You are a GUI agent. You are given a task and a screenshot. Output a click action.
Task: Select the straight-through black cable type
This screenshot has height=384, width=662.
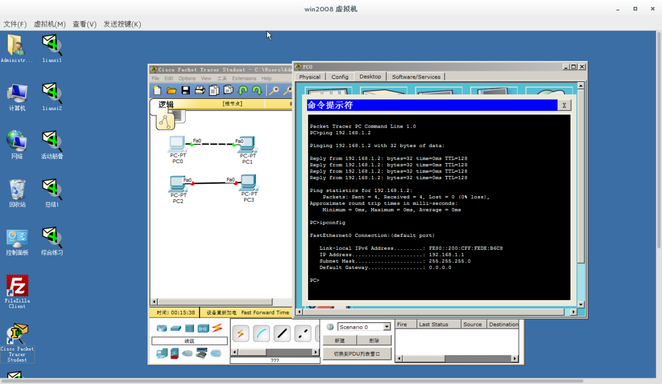[x=282, y=334]
